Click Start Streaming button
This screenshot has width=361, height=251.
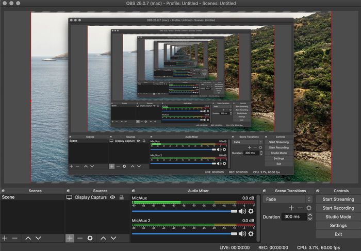point(338,199)
